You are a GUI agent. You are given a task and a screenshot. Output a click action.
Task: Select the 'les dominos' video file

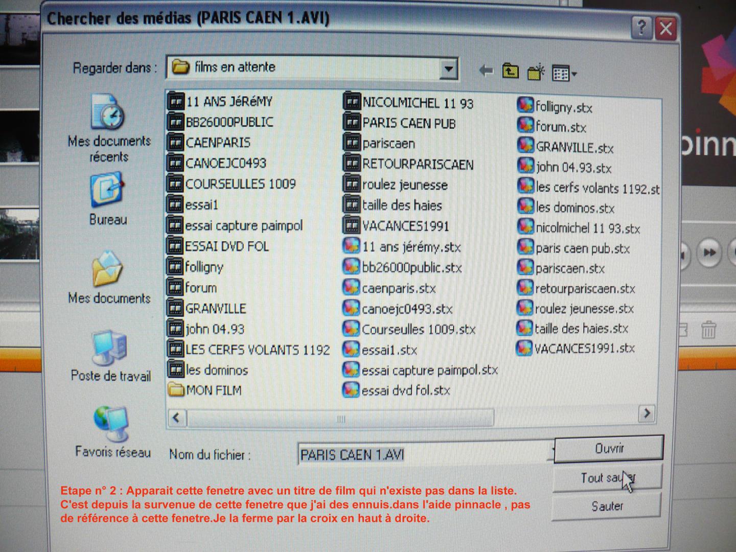click(x=208, y=370)
